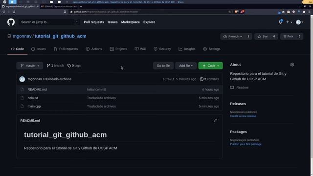Edit README with the pencil icon
Viewport: 313px width, 176px height.
tap(215, 121)
